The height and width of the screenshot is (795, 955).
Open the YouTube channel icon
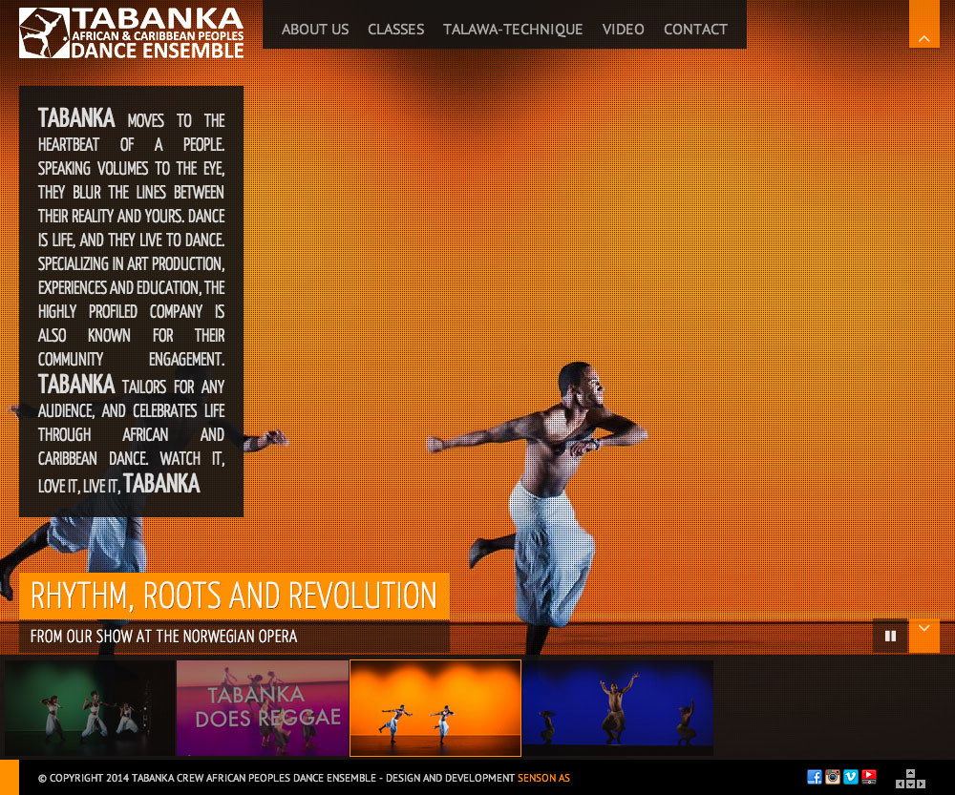(x=869, y=777)
